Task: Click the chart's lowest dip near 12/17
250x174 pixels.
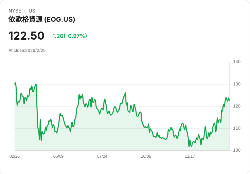Action: pyautogui.click(x=189, y=146)
